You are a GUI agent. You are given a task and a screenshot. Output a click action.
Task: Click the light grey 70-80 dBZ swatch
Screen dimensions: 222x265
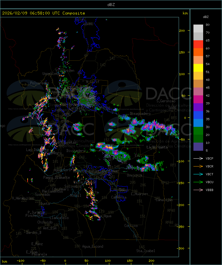pos(198,29)
